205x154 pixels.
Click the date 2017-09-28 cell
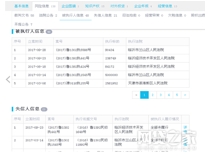click(37, 50)
